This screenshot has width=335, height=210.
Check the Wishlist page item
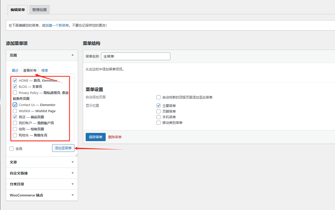coord(15,111)
